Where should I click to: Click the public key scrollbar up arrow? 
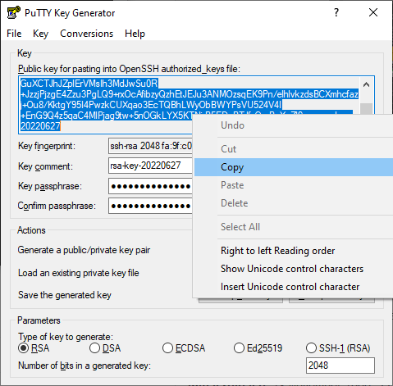tap(367, 84)
